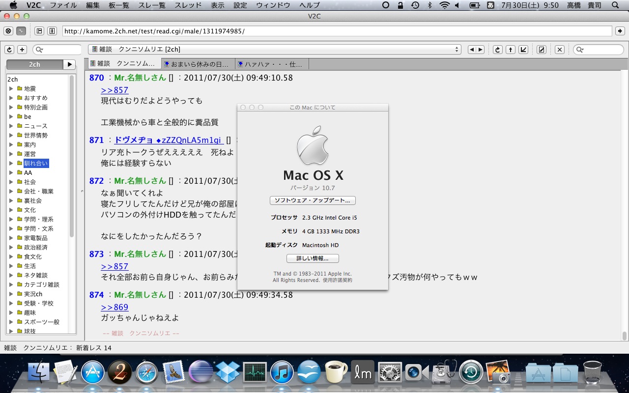
Task: Click the thread search field at right
Action: [x=598, y=50]
